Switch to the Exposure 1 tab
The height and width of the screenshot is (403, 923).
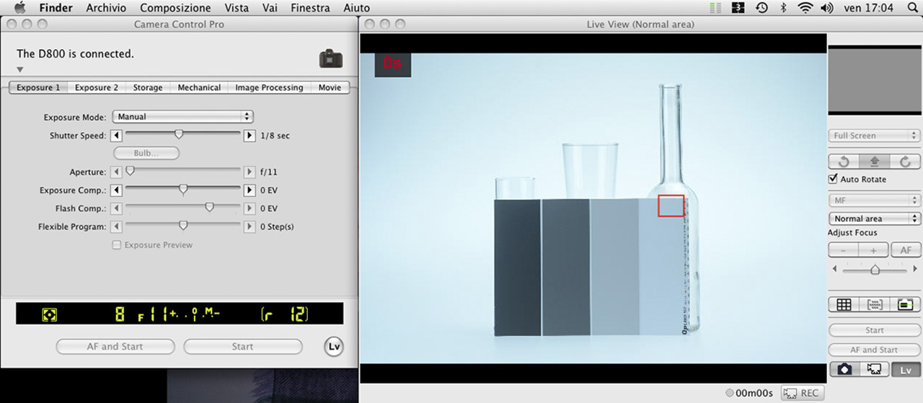tap(38, 87)
